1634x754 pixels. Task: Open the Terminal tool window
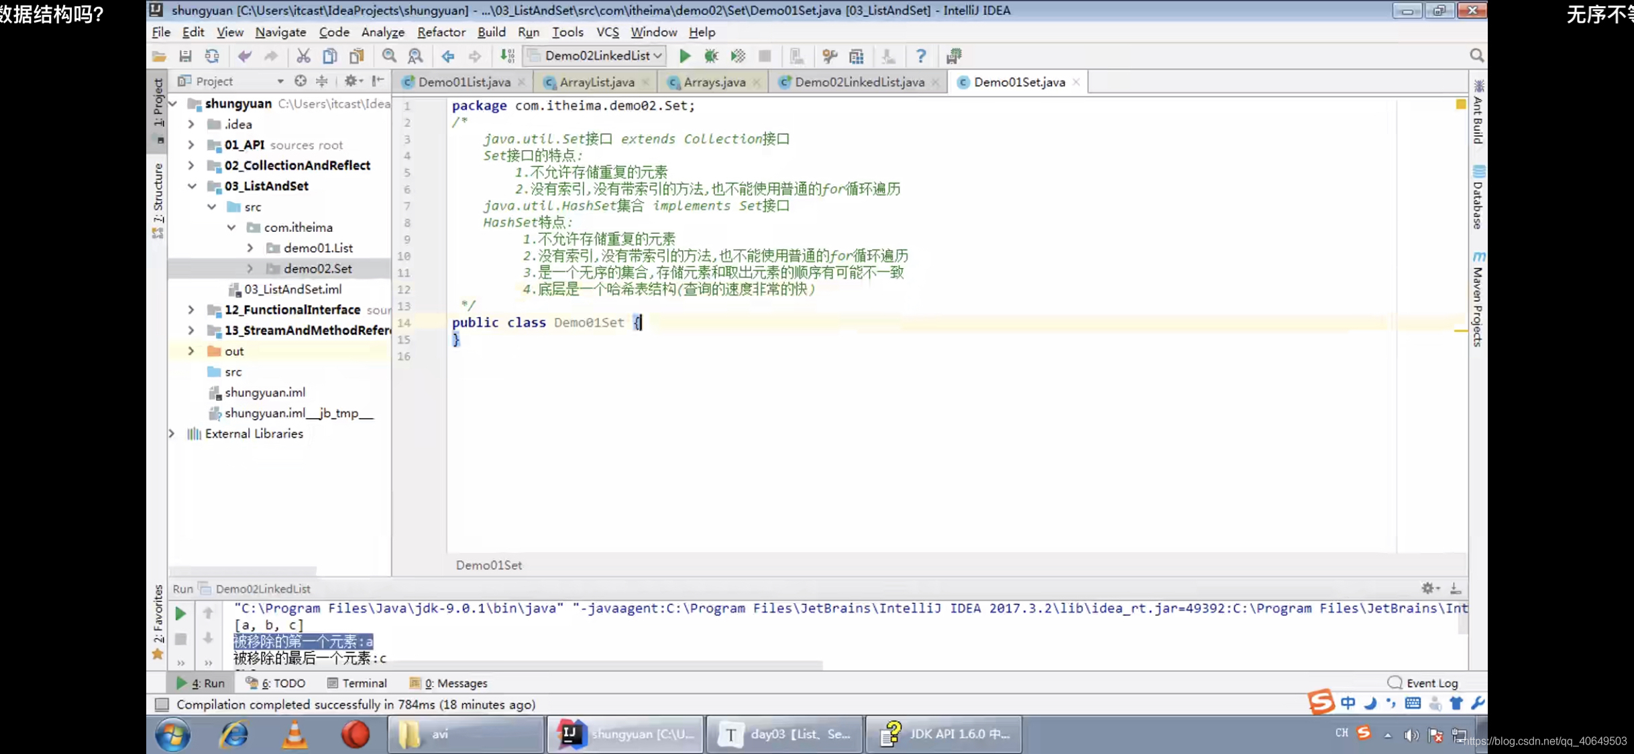(x=357, y=683)
